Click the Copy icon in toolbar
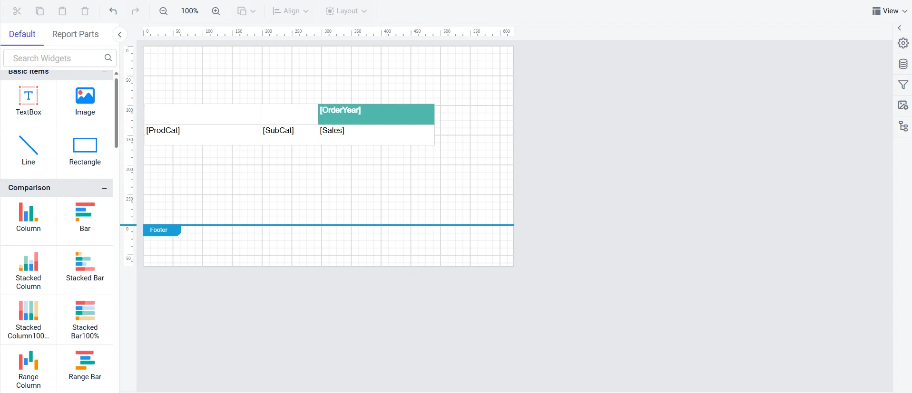912x393 pixels. coord(40,11)
